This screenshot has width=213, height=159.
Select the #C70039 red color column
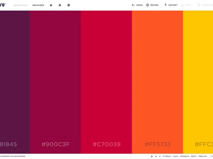pyautogui.click(x=106, y=82)
